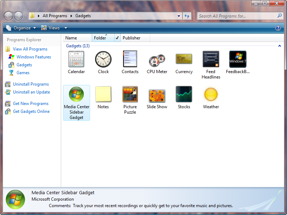
Task: Maximize the Gadgets window
Action: coord(265,4)
